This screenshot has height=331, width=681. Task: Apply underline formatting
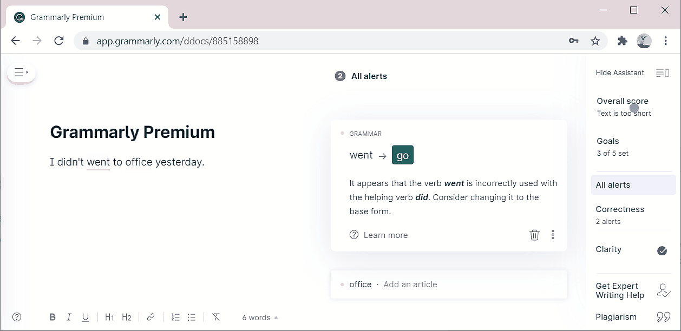86,317
